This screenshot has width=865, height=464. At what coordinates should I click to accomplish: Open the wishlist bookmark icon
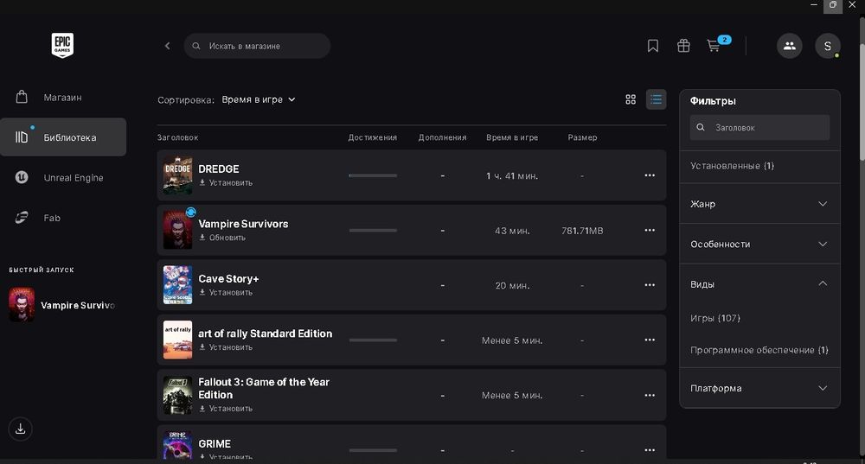[x=653, y=46]
